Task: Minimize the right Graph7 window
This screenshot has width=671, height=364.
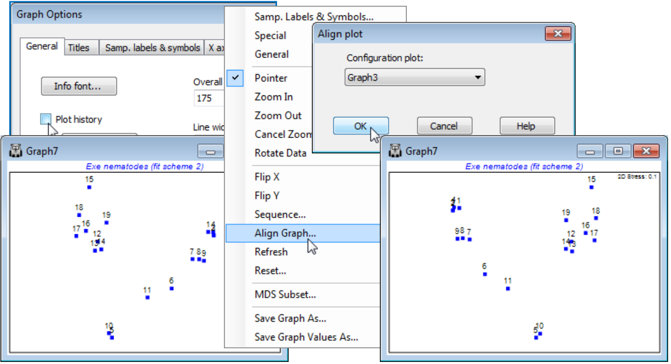Action: pos(590,151)
